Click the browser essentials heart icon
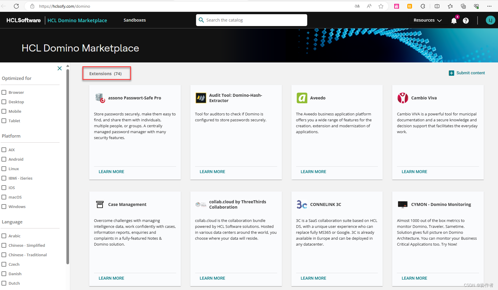The width and height of the screenshot is (498, 290). pyautogui.click(x=476, y=6)
